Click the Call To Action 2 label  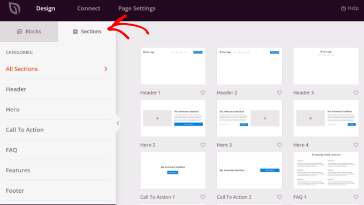click(x=234, y=197)
